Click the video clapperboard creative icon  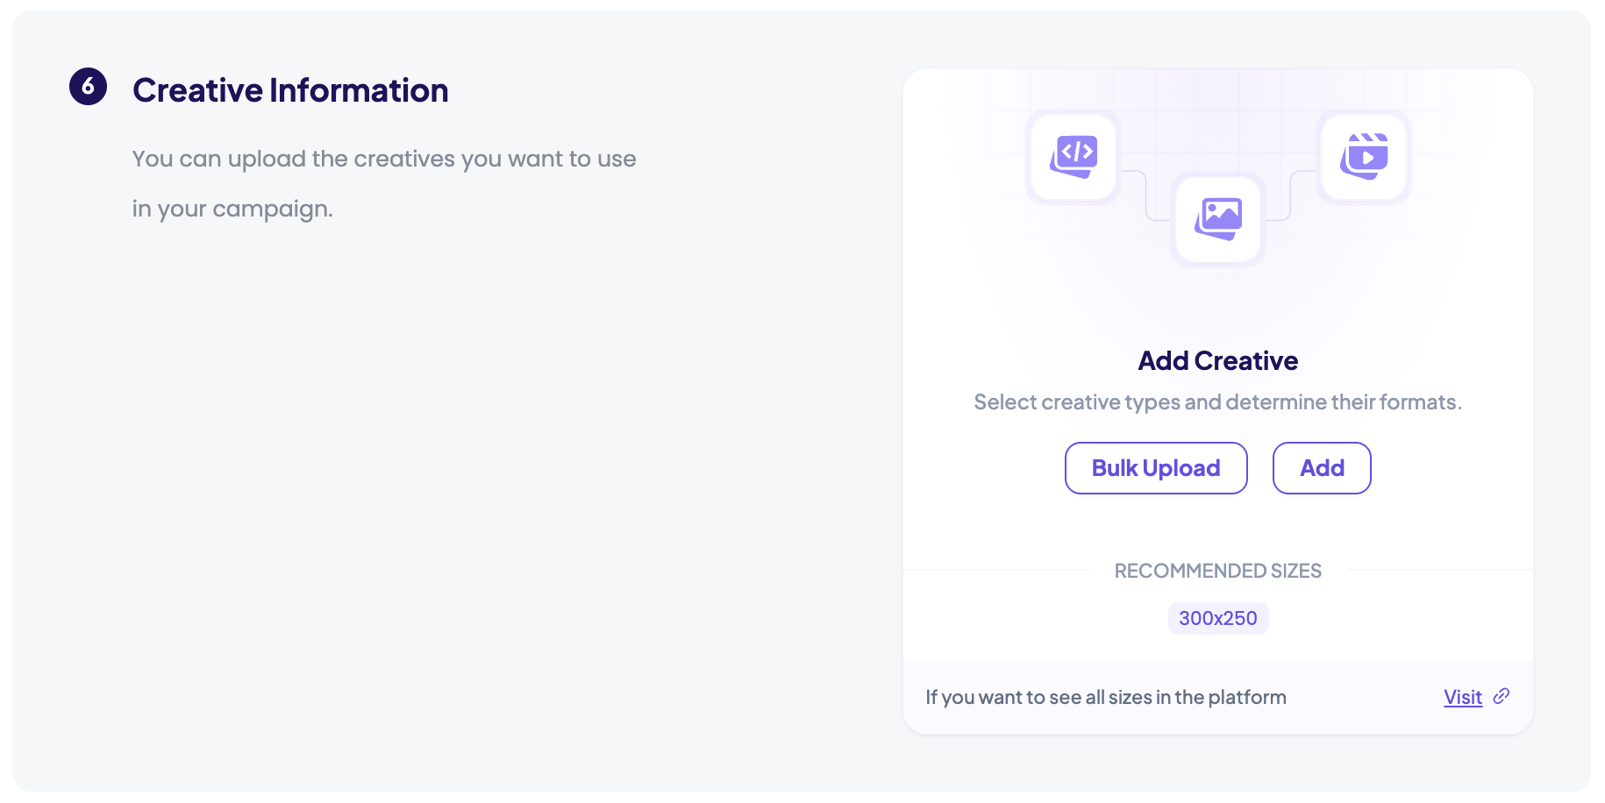coord(1364,157)
